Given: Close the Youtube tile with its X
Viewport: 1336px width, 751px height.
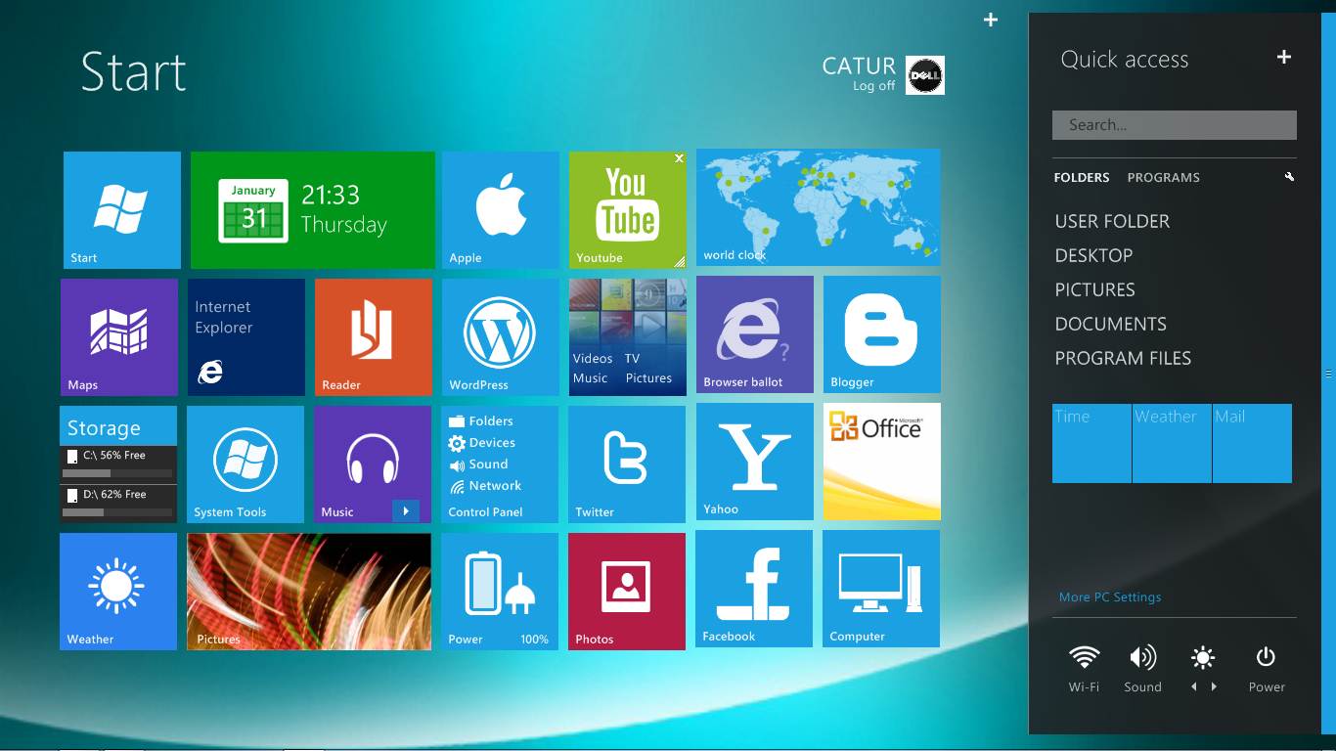Looking at the screenshot, I should point(679,158).
